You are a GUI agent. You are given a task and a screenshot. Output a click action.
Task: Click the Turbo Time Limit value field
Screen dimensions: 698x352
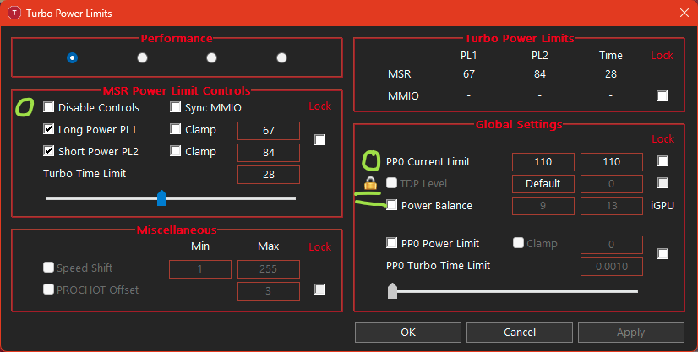(x=269, y=174)
